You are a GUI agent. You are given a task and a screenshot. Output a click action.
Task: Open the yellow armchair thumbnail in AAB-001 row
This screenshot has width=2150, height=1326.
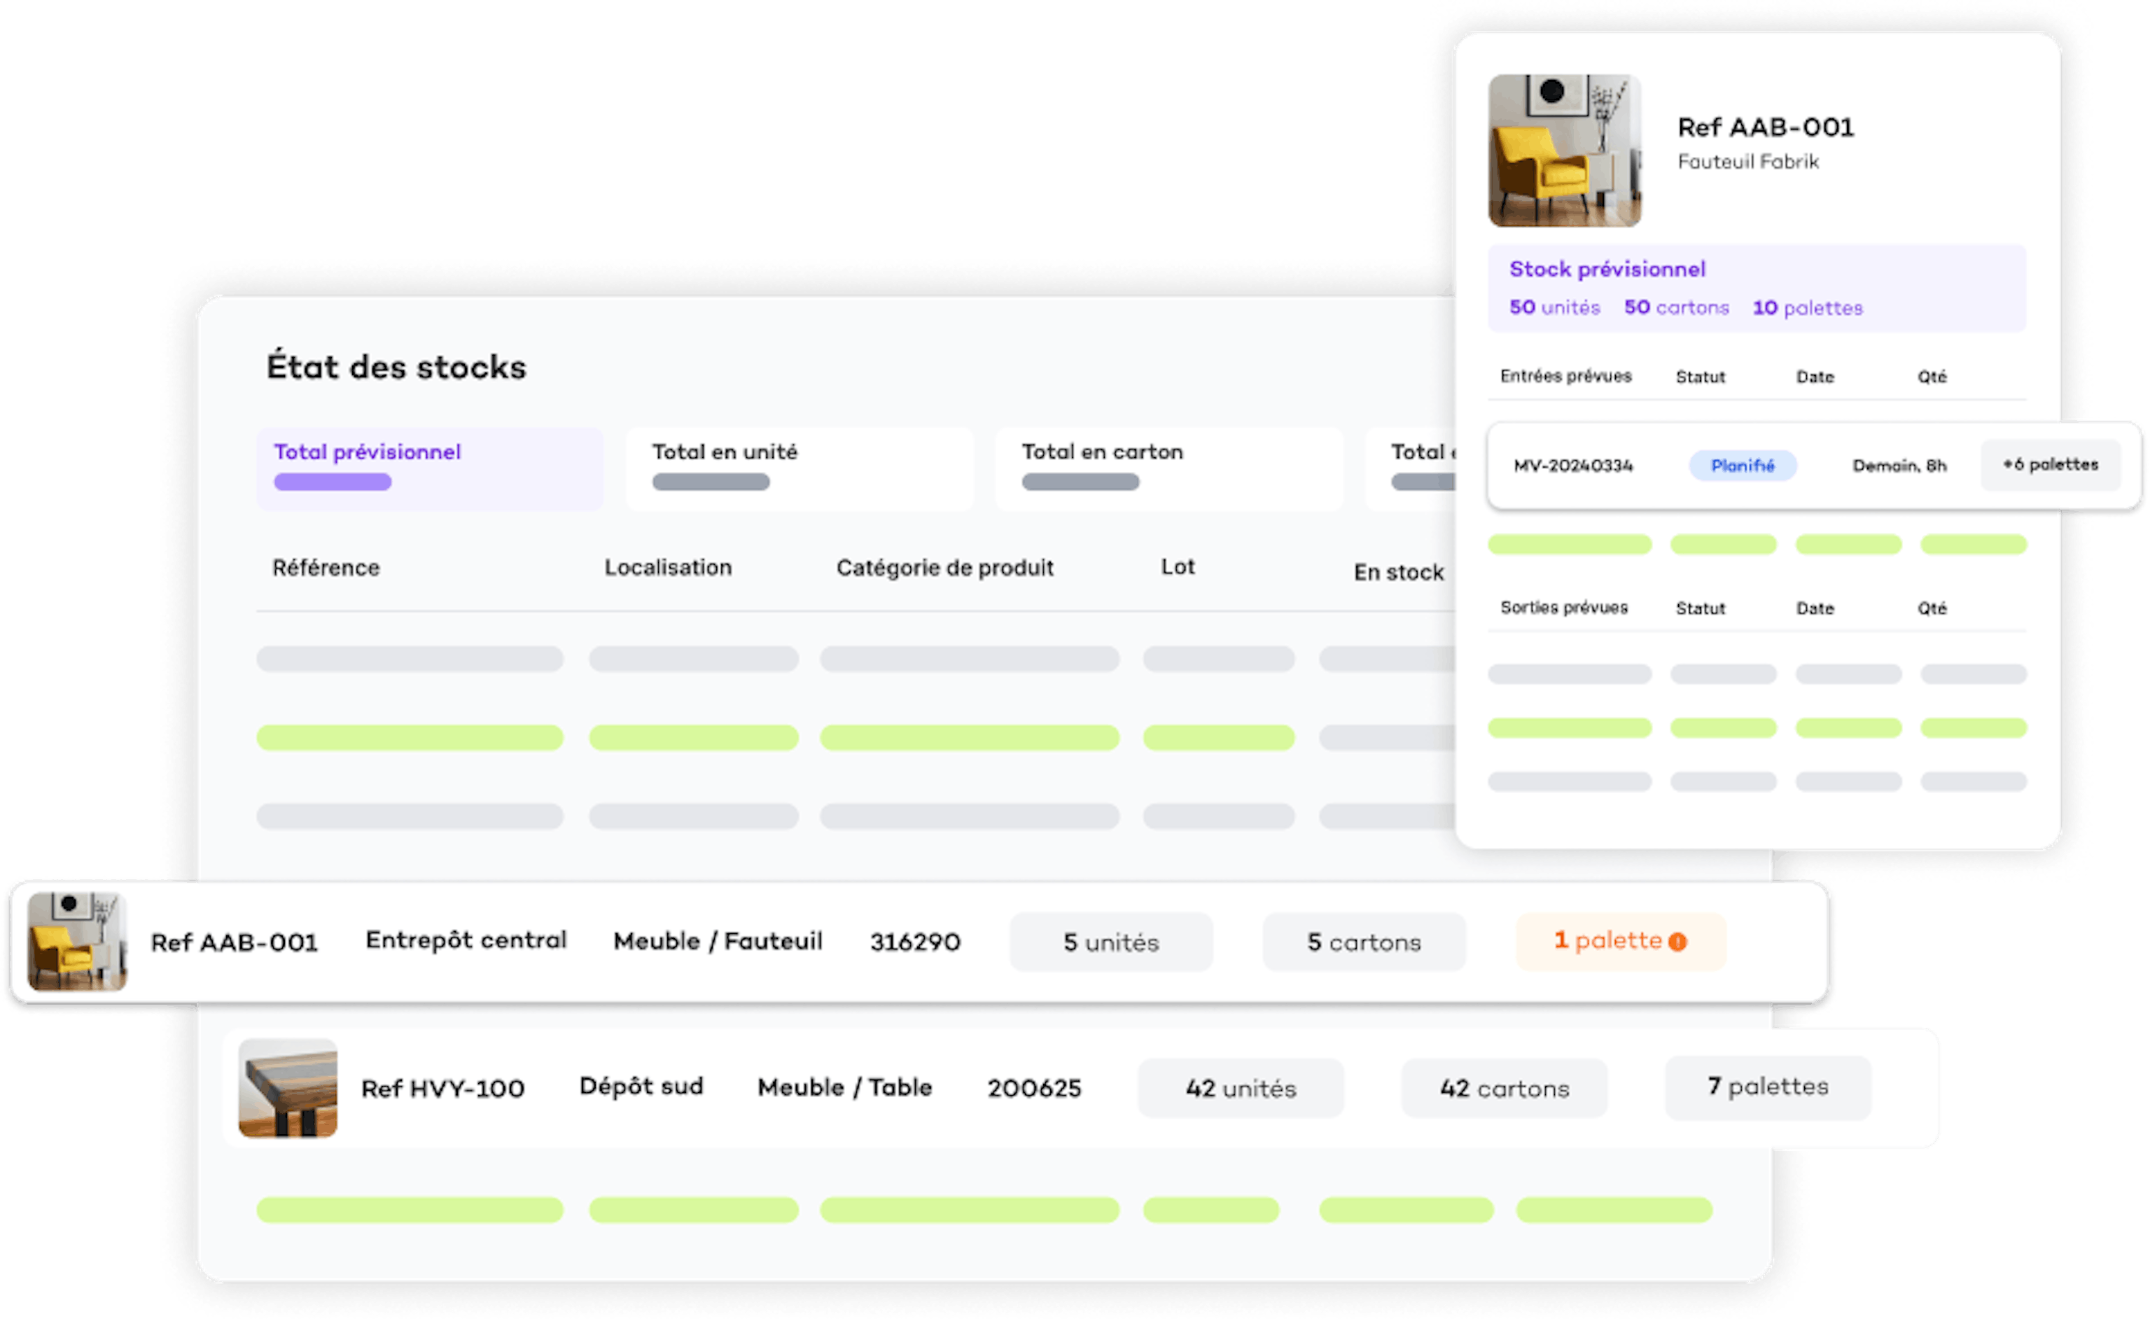(x=77, y=942)
